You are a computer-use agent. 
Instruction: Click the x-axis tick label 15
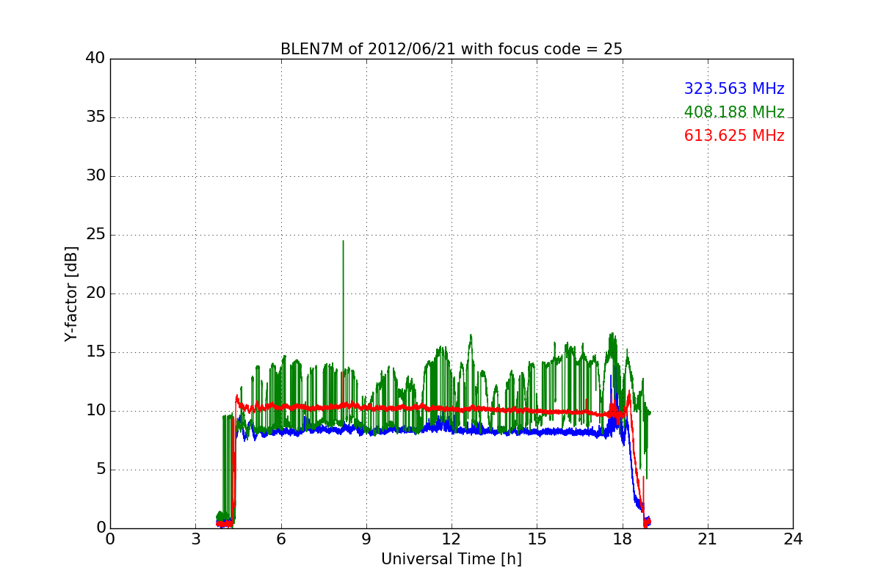[537, 539]
